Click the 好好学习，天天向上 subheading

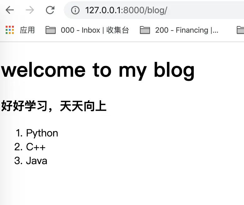(x=54, y=106)
